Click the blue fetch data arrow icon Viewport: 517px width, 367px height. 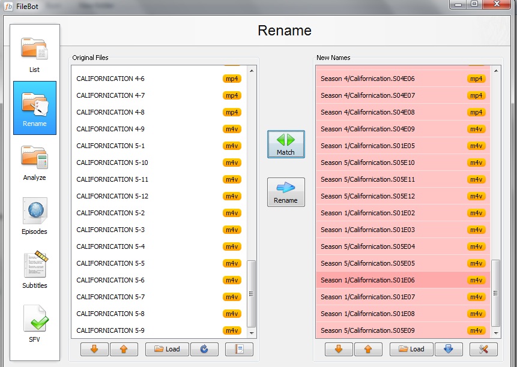click(449, 349)
